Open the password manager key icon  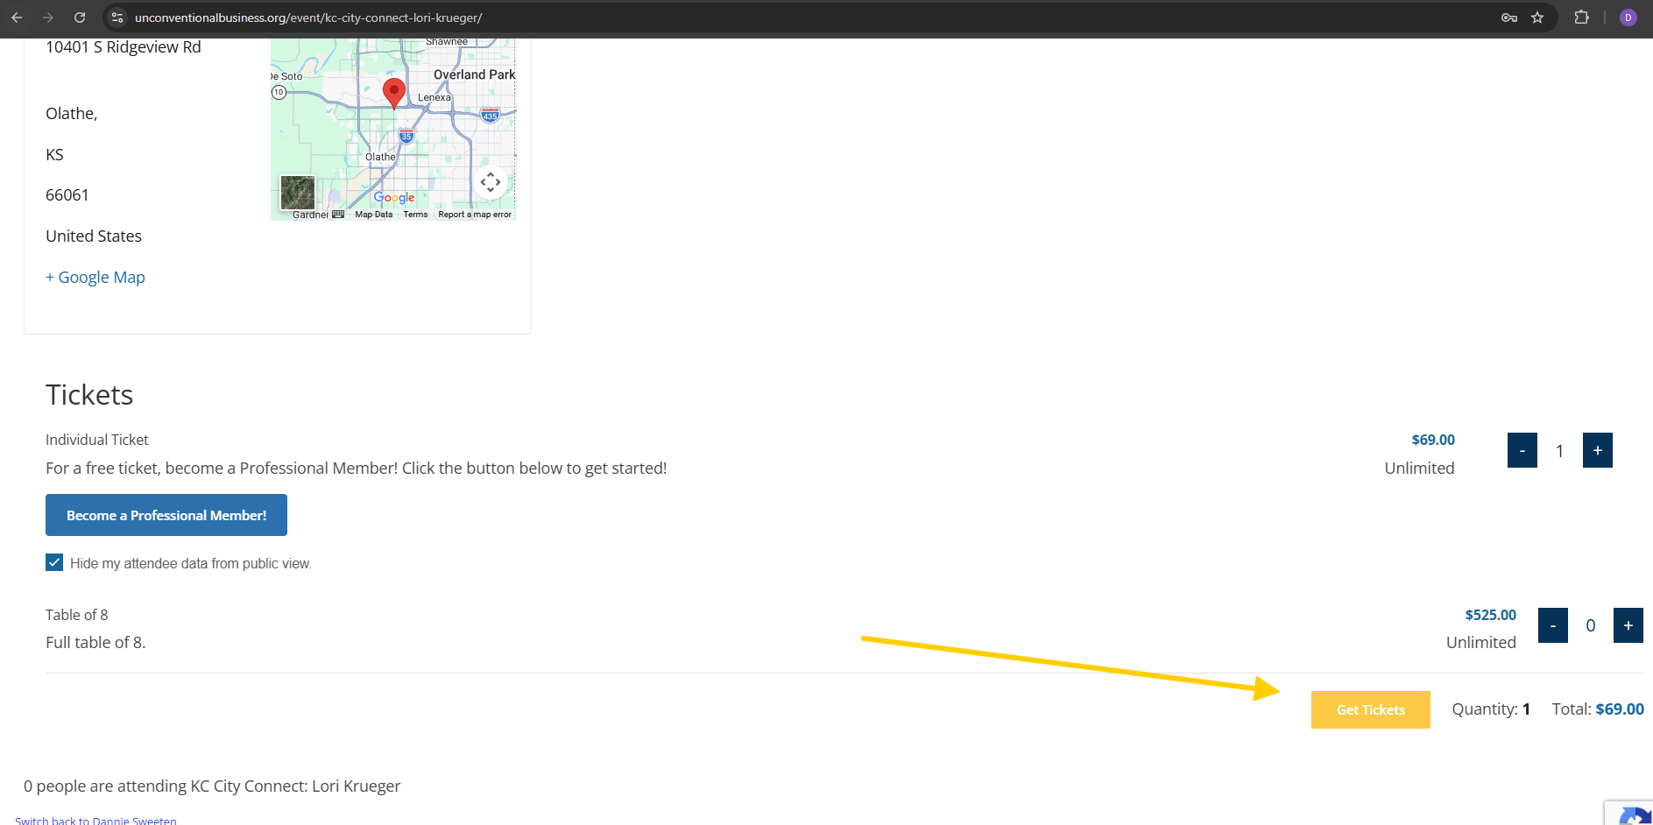point(1508,18)
